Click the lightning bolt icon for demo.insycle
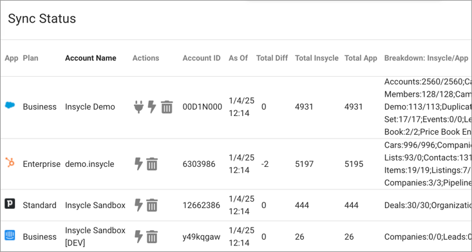The image size is (472, 252). 138,164
